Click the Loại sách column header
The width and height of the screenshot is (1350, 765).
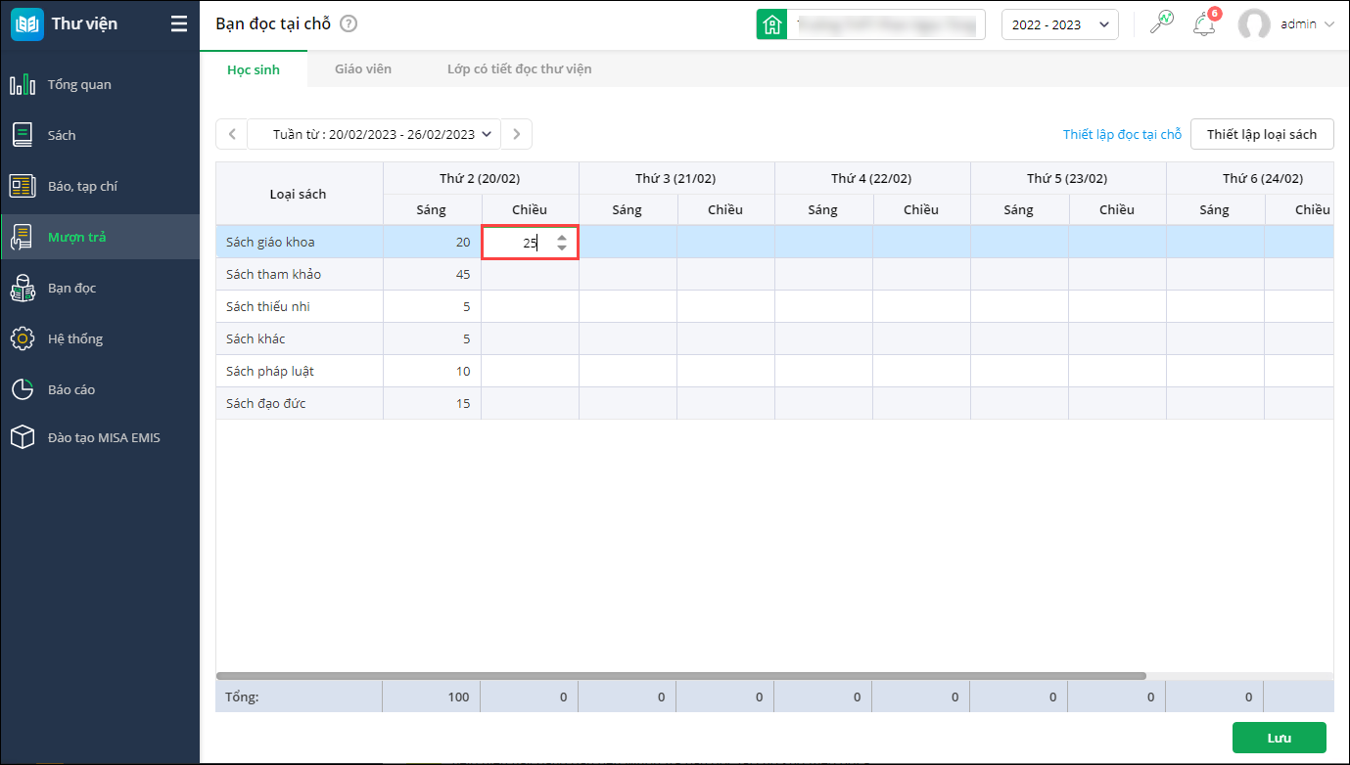tap(299, 194)
